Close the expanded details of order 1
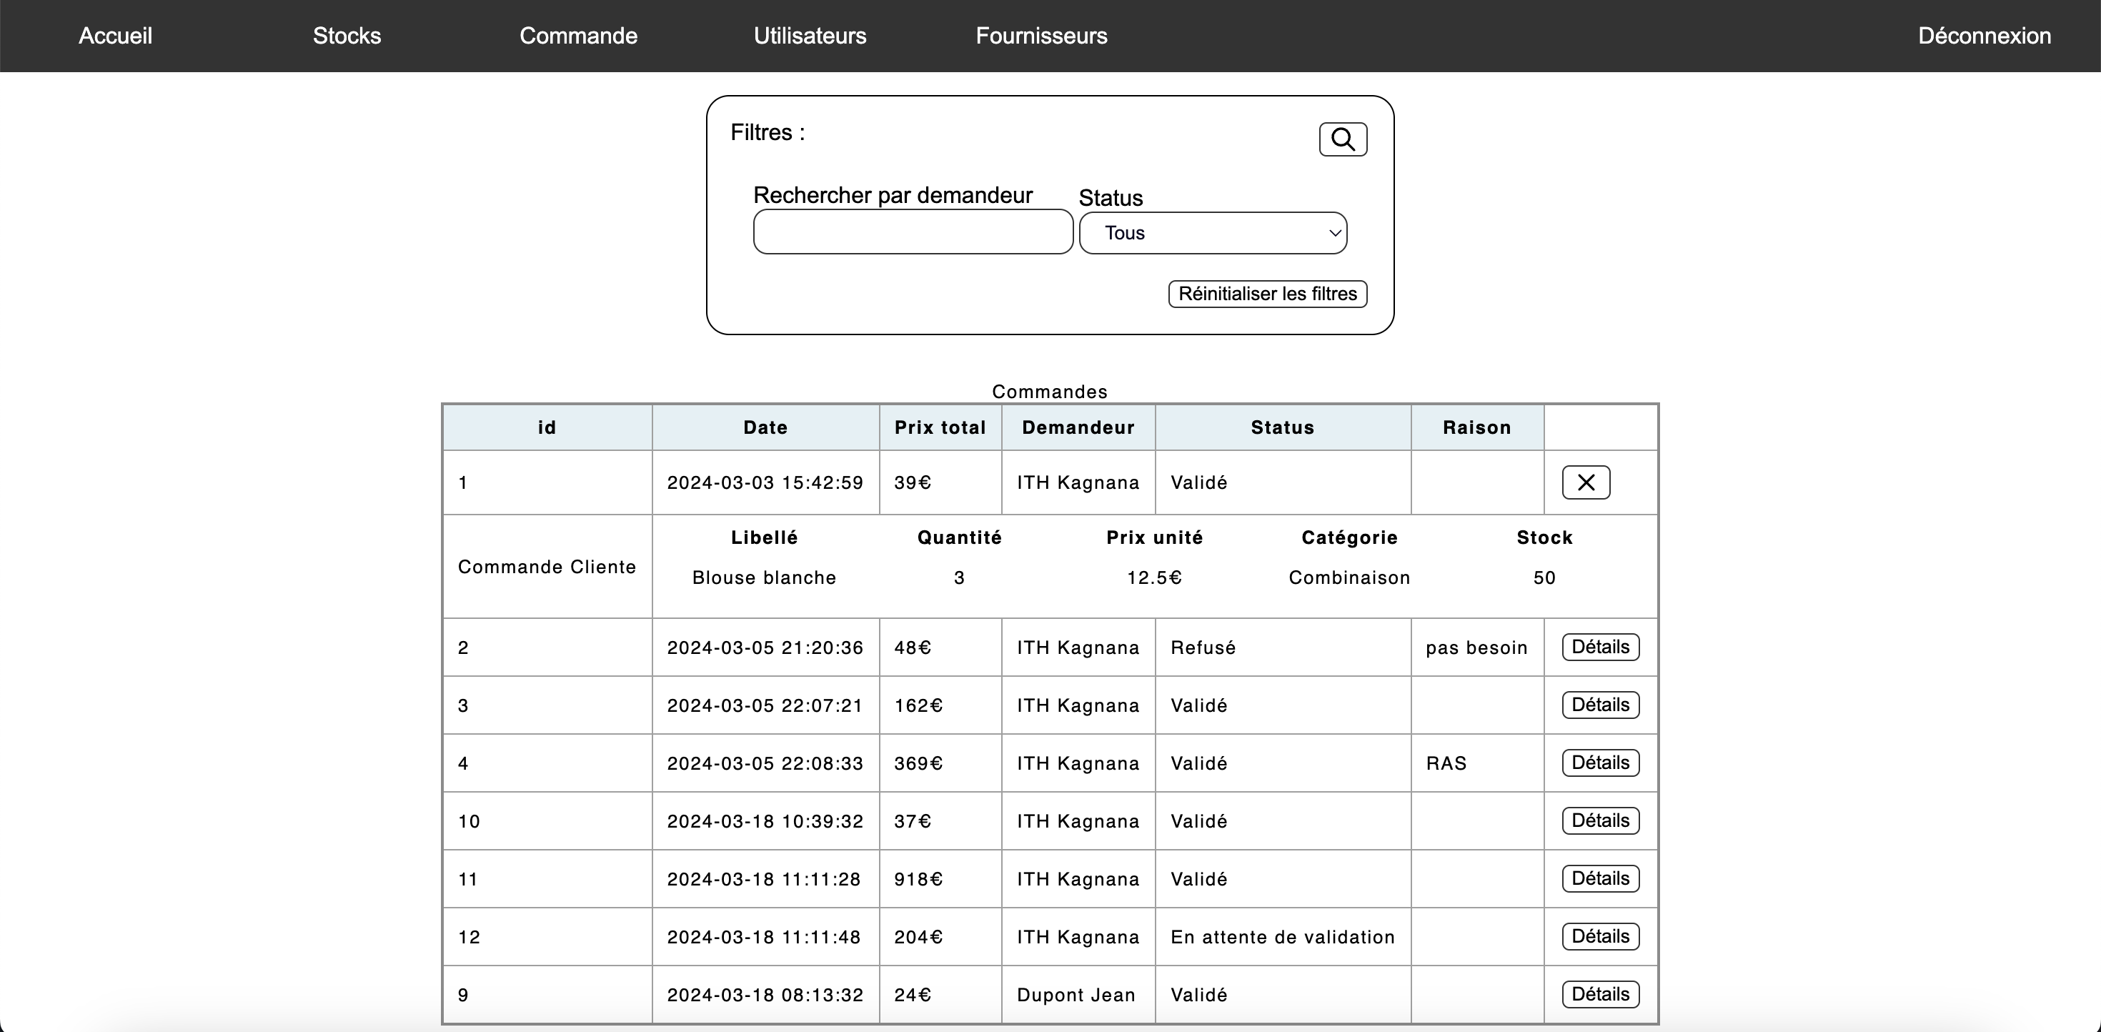The width and height of the screenshot is (2101, 1032). (x=1585, y=482)
